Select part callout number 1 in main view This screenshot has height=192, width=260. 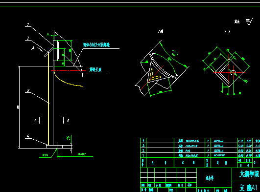tap(28, 24)
